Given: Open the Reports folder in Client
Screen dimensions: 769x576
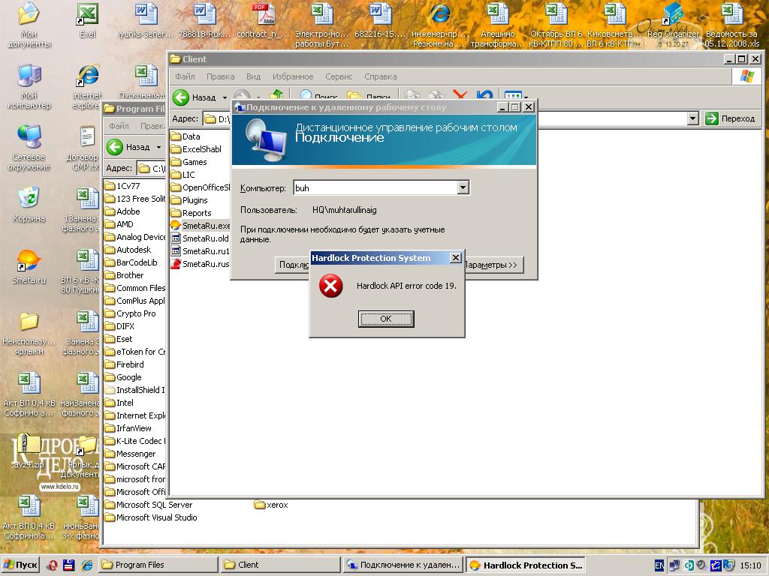Looking at the screenshot, I should tap(196, 213).
